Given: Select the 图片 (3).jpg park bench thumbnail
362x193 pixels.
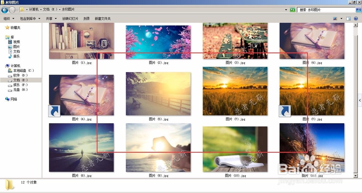Looking at the screenshot, I should pyautogui.click(x=235, y=41).
